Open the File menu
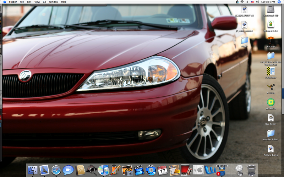The width and height of the screenshot is (284, 177). point(22,2)
